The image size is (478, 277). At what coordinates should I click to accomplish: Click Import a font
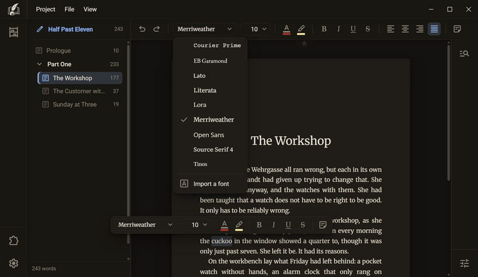(210, 184)
